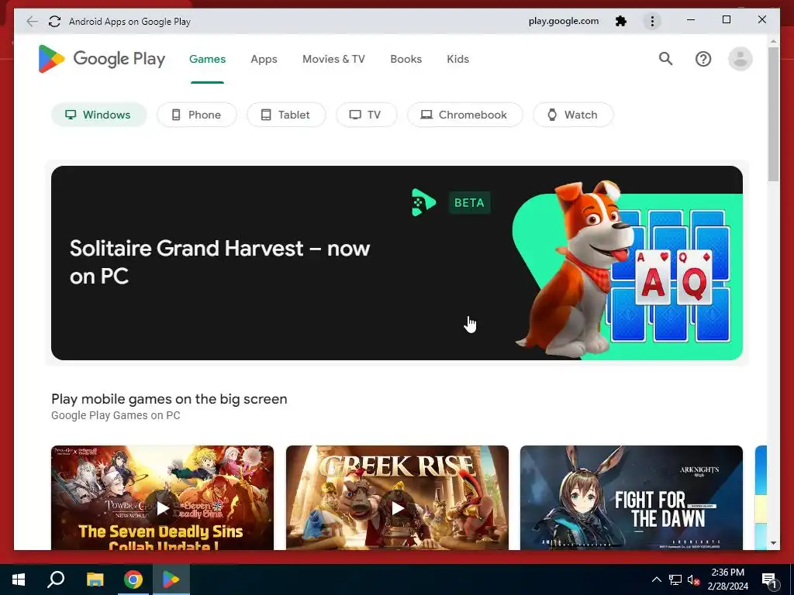
Task: Maximize the Google Play window
Action: click(x=726, y=20)
